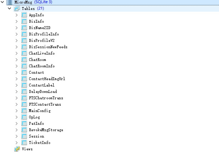Expand the DelayDownLoad table node

(x=17, y=91)
